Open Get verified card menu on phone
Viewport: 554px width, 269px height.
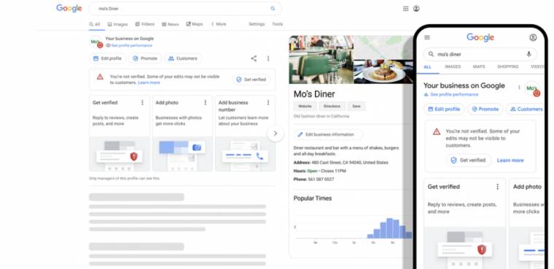pos(497,187)
